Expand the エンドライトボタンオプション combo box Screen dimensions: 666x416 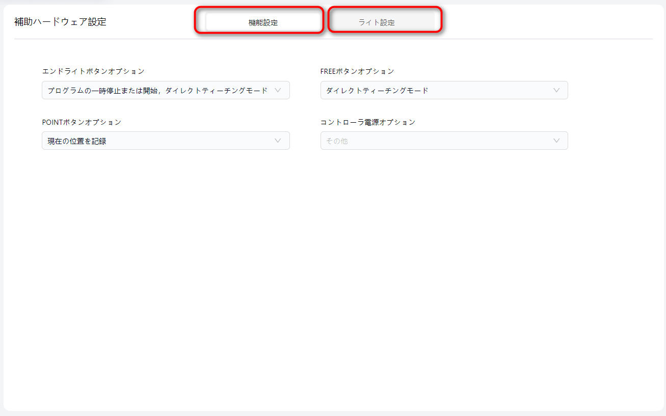(166, 90)
